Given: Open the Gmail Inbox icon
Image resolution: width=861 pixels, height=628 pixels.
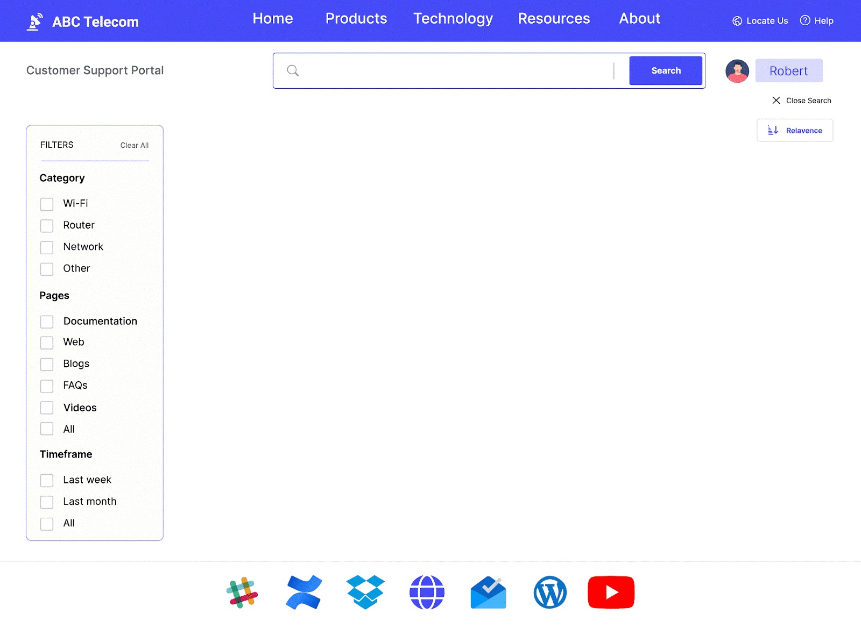Looking at the screenshot, I should [489, 592].
